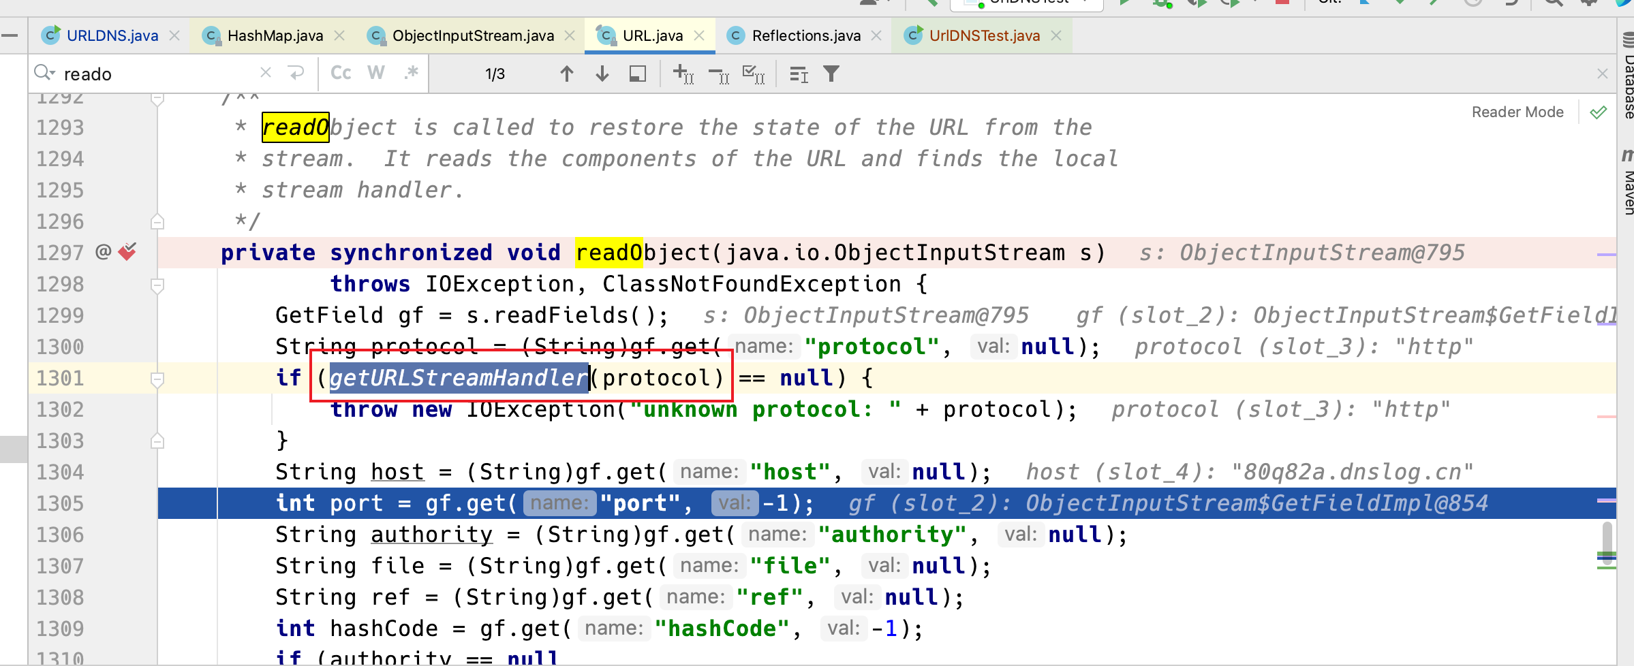Open the search history magnifier dropdown
Screen dimensions: 1634x666
pos(44,73)
